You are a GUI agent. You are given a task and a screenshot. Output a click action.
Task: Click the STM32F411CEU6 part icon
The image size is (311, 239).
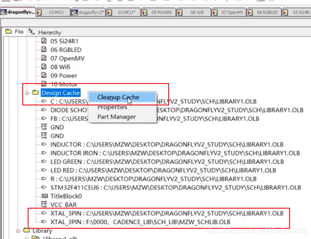coord(44,188)
